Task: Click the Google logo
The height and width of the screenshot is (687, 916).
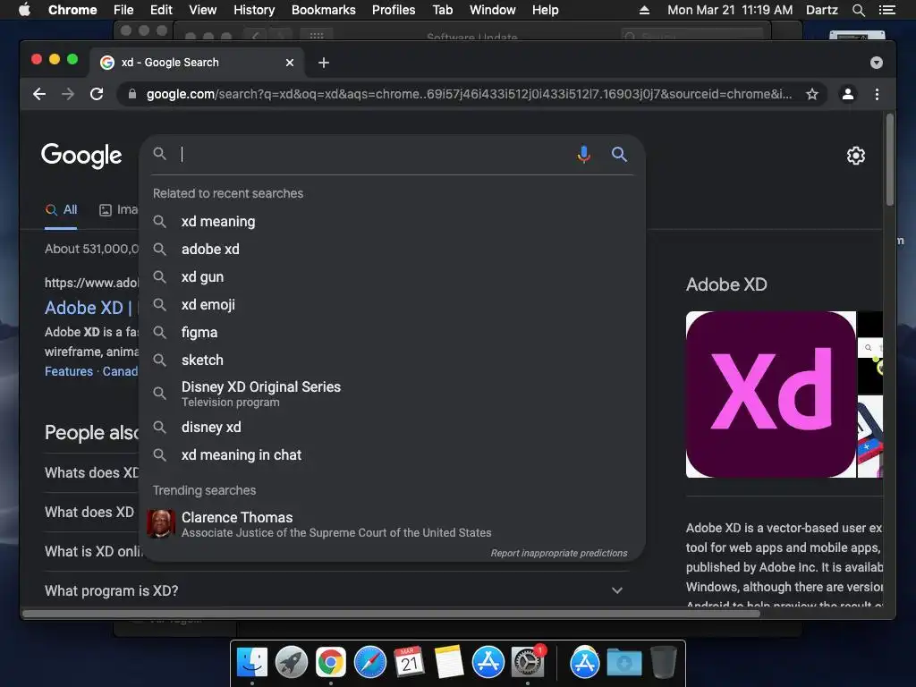Action: click(81, 156)
